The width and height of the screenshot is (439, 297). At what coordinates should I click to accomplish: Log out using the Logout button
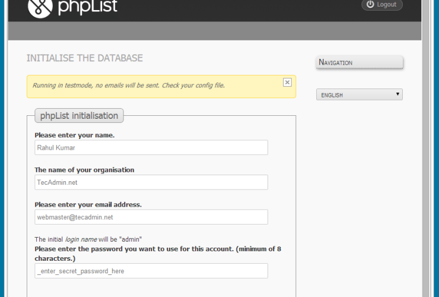pyautogui.click(x=382, y=5)
